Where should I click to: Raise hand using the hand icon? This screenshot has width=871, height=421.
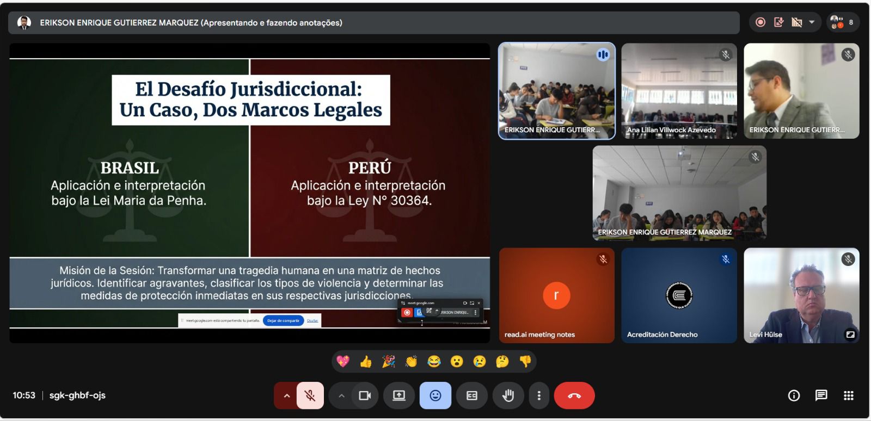[508, 395]
